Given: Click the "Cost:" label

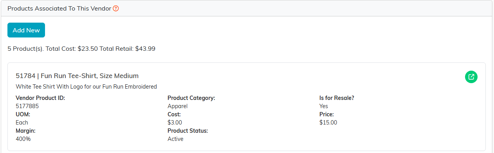Looking at the screenshot, I should (x=174, y=114).
